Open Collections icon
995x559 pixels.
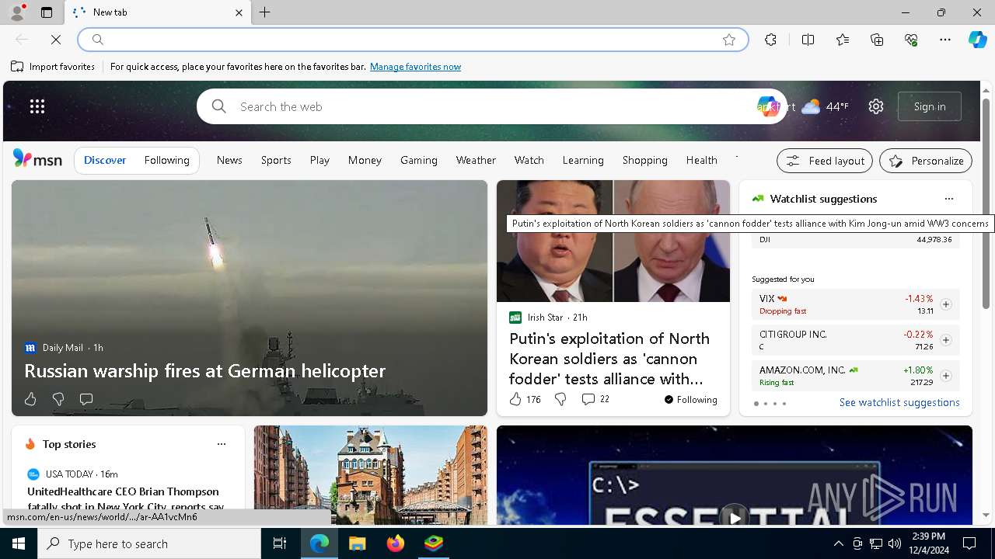pos(877,40)
